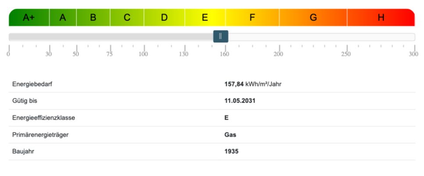Select the Energieeffizienzklasse row label
The image size is (424, 176).
pyautogui.click(x=43, y=118)
